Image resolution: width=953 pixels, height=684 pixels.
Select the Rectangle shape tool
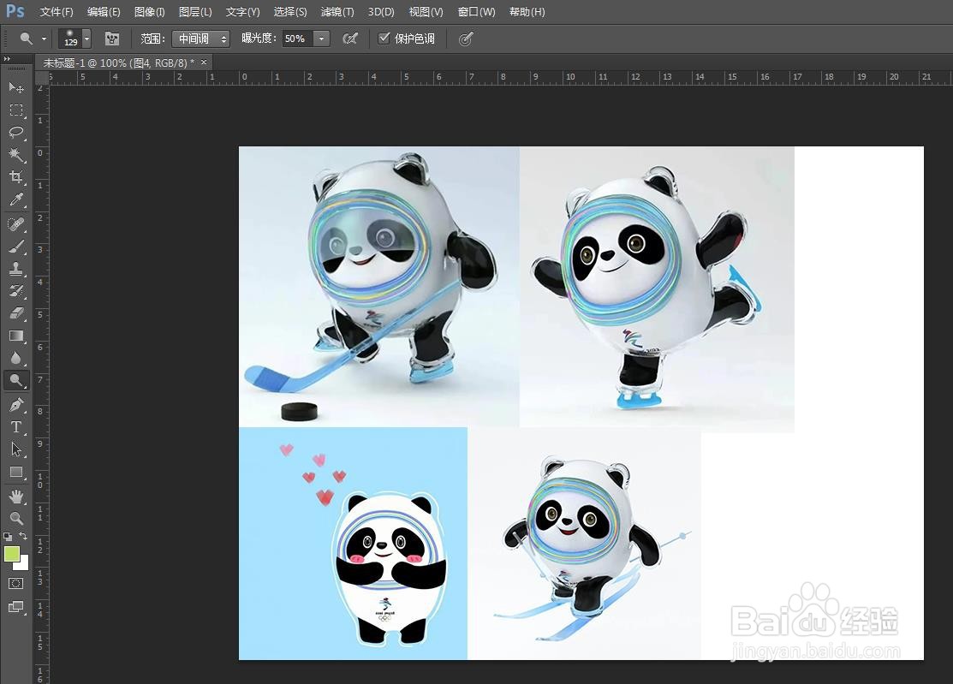(x=16, y=472)
